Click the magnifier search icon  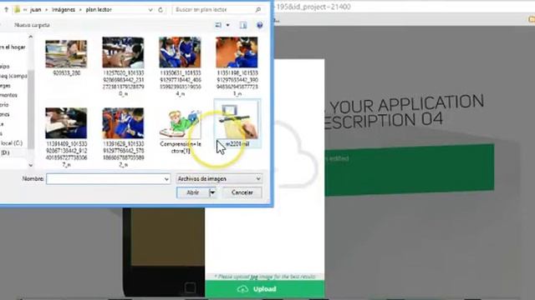click(x=258, y=10)
